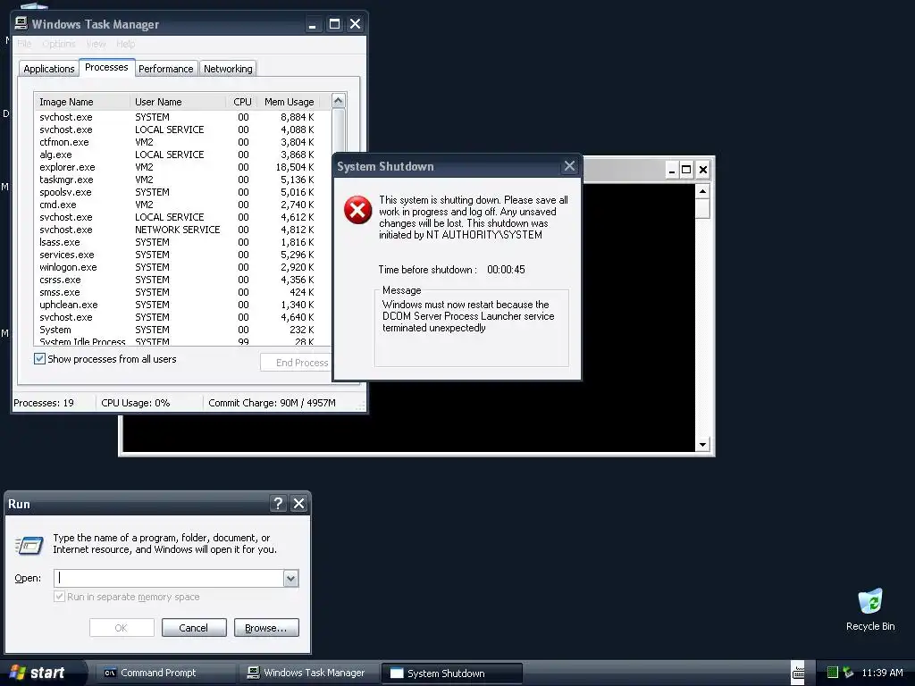
Task: Open the Options menu in Task Manager
Action: (59, 44)
